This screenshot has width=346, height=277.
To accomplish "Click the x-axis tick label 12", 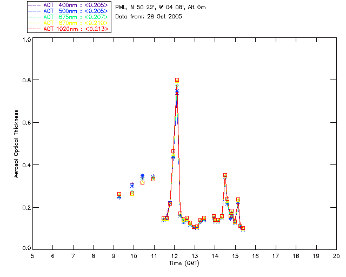I will tap(175, 256).
